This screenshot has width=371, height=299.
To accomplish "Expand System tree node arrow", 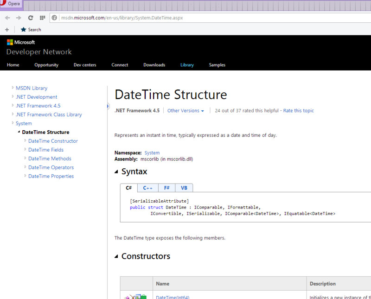I will point(13,123).
